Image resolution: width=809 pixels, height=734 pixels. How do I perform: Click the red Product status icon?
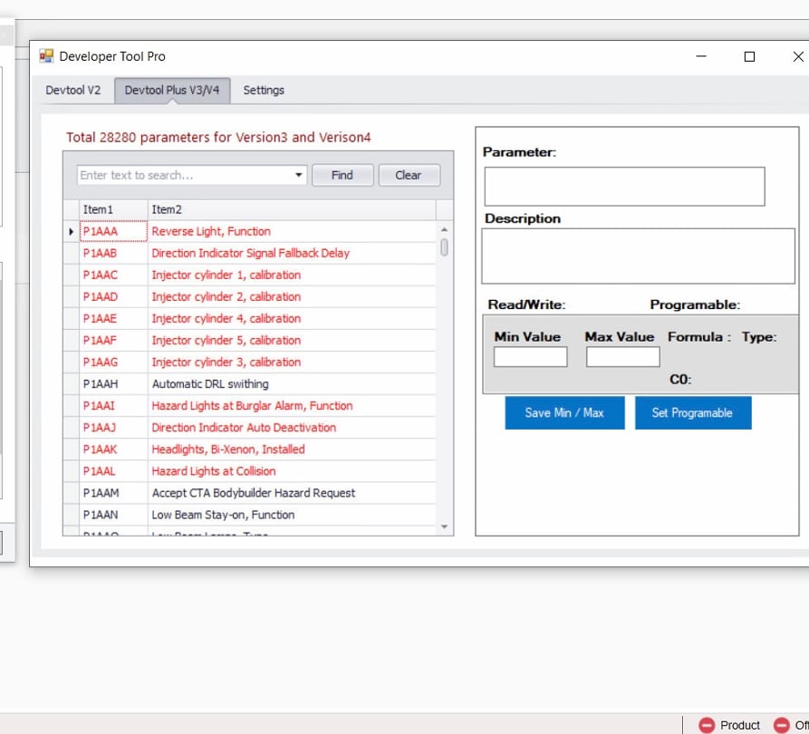click(707, 725)
